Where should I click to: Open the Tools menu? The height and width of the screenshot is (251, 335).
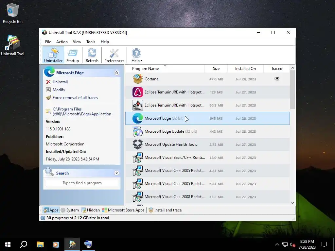click(91, 42)
